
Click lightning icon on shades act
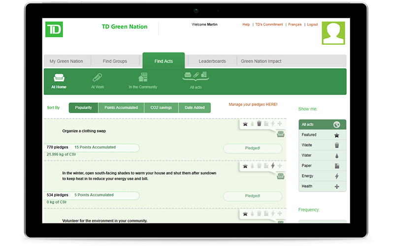[273, 165]
